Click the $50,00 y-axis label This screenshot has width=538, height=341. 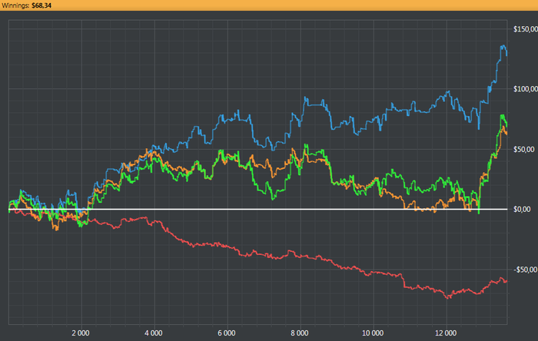(524, 150)
